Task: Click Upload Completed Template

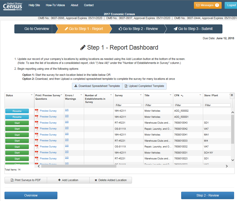Action: coord(144,86)
